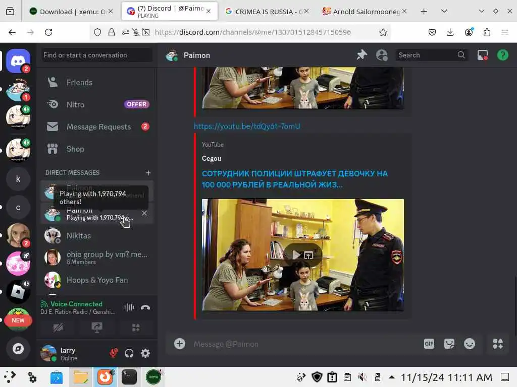Open ohio group by vm7 chat

click(x=97, y=257)
